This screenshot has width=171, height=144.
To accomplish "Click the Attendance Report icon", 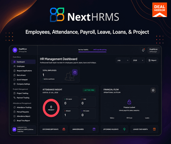I will pyautogui.click(x=14, y=116).
